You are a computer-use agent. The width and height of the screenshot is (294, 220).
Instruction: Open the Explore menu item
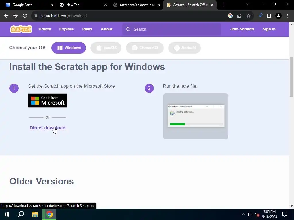click(67, 29)
